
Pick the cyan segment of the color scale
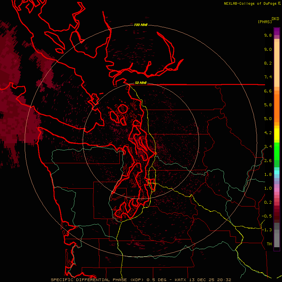coord(277,172)
